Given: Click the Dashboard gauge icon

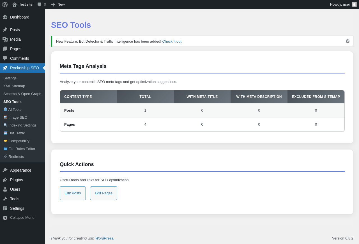Looking at the screenshot, I should [5, 17].
